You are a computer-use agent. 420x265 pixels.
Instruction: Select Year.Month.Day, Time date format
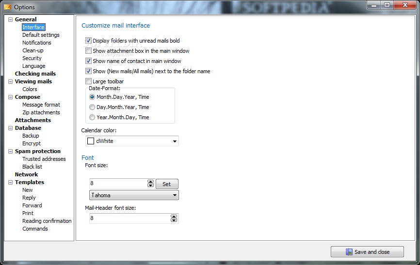coord(92,117)
